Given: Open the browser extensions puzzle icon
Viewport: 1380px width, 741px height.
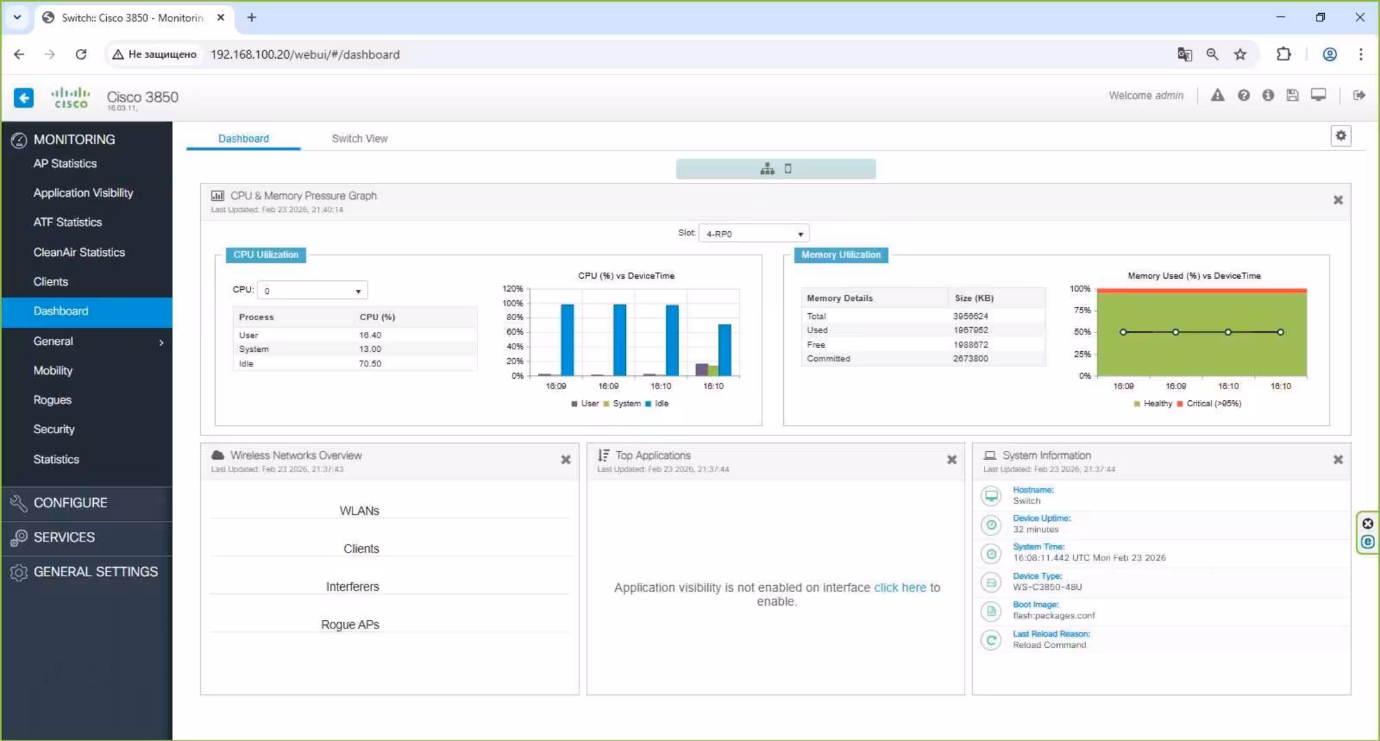Looking at the screenshot, I should 1283,55.
